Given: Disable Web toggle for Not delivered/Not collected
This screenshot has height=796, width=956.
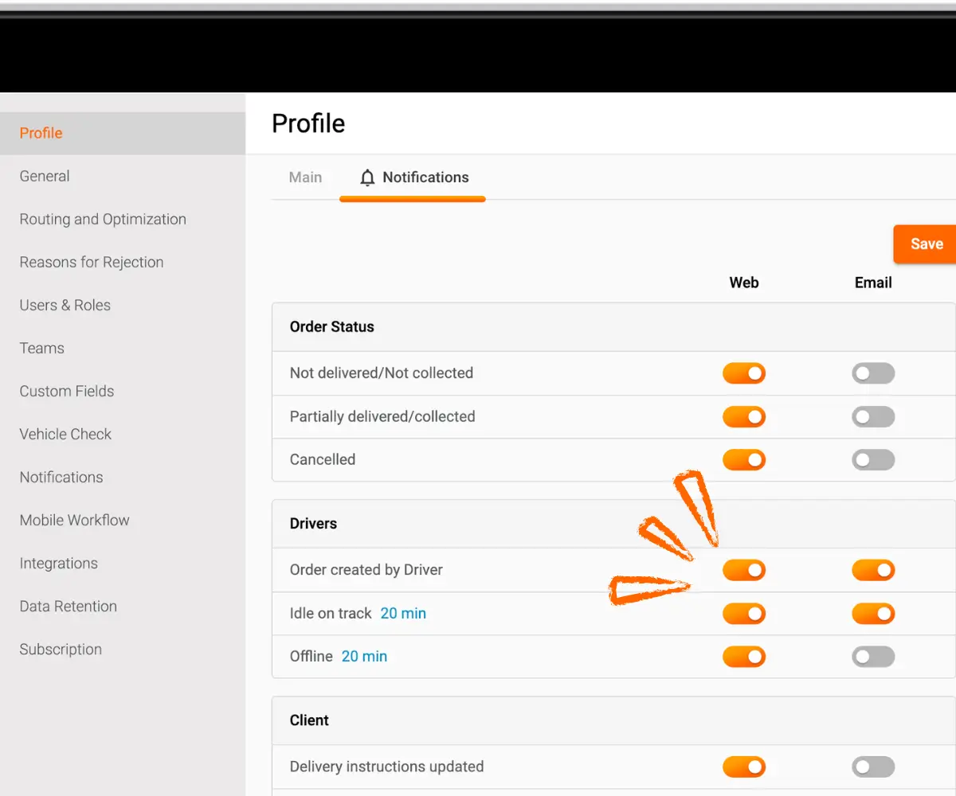Looking at the screenshot, I should coord(744,373).
